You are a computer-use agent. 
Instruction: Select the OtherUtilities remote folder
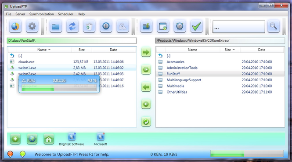tap(220, 92)
